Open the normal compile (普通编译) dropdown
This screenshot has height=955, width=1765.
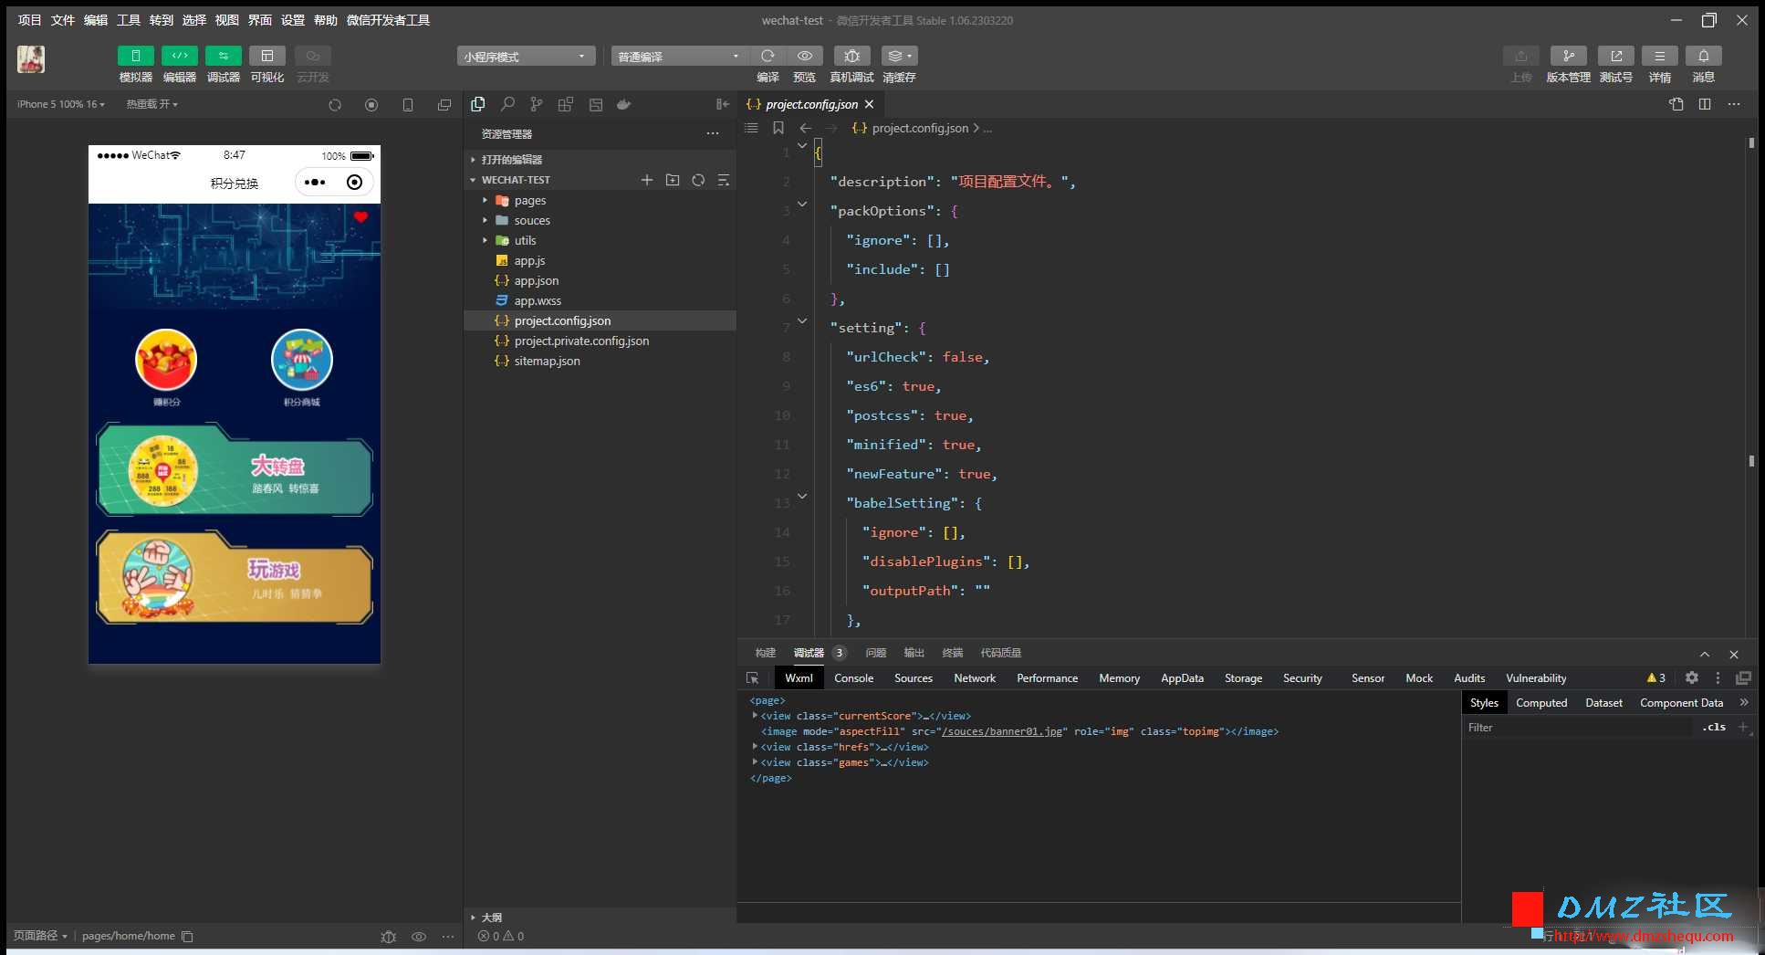(679, 57)
